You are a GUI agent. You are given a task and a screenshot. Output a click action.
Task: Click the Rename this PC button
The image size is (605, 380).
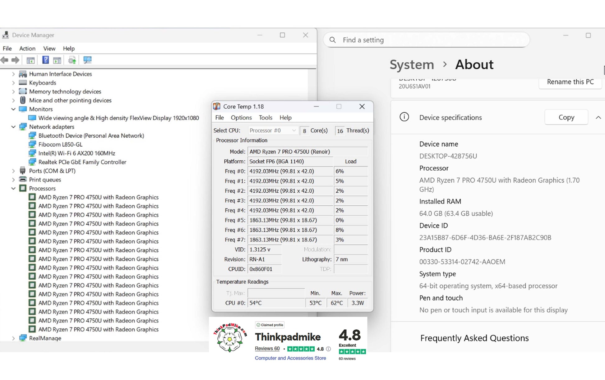[570, 82]
